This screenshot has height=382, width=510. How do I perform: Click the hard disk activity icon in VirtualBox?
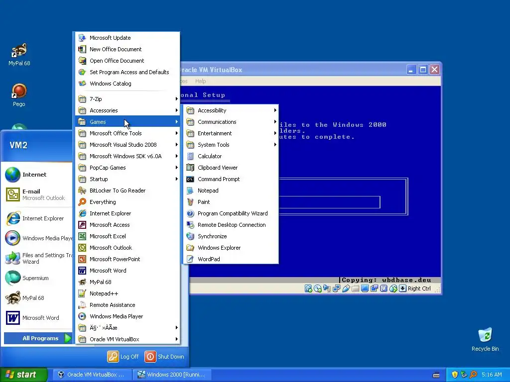[x=308, y=288]
